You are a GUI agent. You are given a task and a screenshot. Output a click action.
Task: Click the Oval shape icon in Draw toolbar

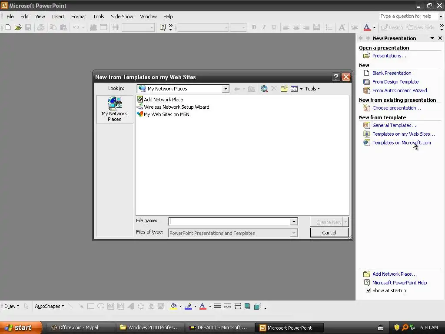(x=101, y=306)
